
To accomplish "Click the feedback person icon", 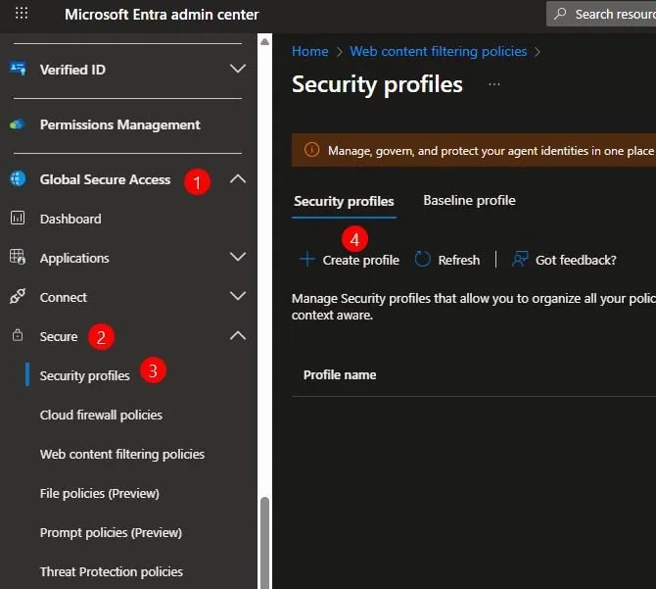I will (520, 259).
